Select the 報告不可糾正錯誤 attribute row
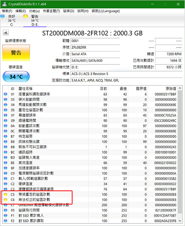Viewport: 185px width, 226px height. coord(90,147)
